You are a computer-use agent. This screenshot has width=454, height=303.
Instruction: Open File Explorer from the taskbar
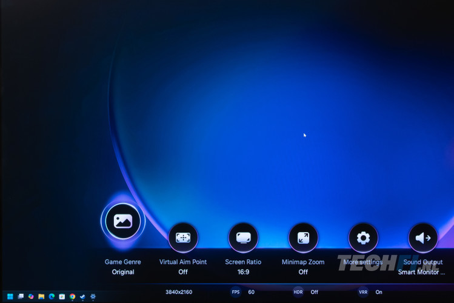click(x=41, y=296)
